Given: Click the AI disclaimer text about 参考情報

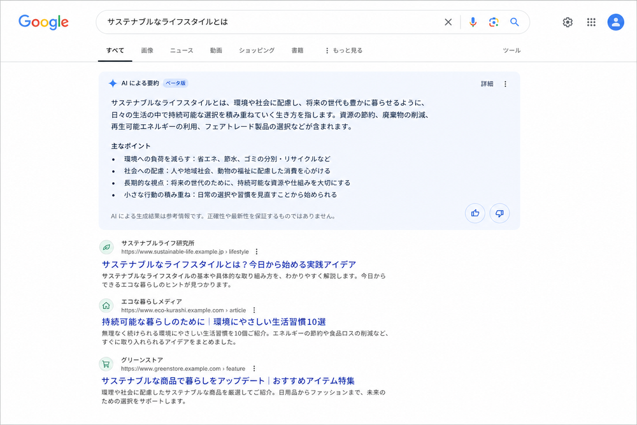Looking at the screenshot, I should point(224,216).
